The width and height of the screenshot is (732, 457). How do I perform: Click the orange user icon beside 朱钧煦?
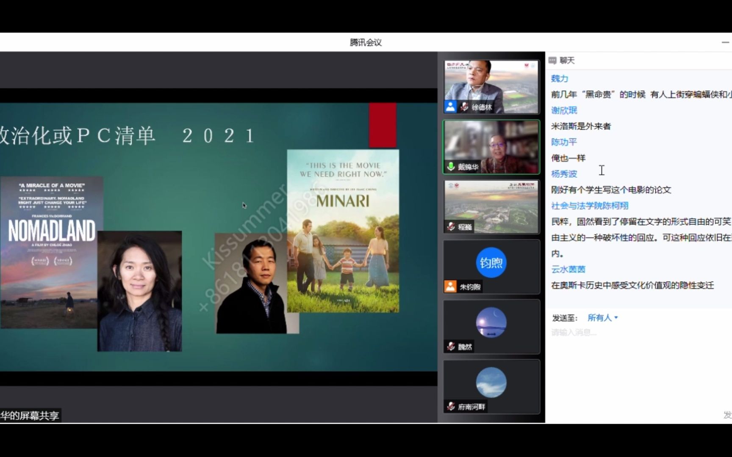450,286
